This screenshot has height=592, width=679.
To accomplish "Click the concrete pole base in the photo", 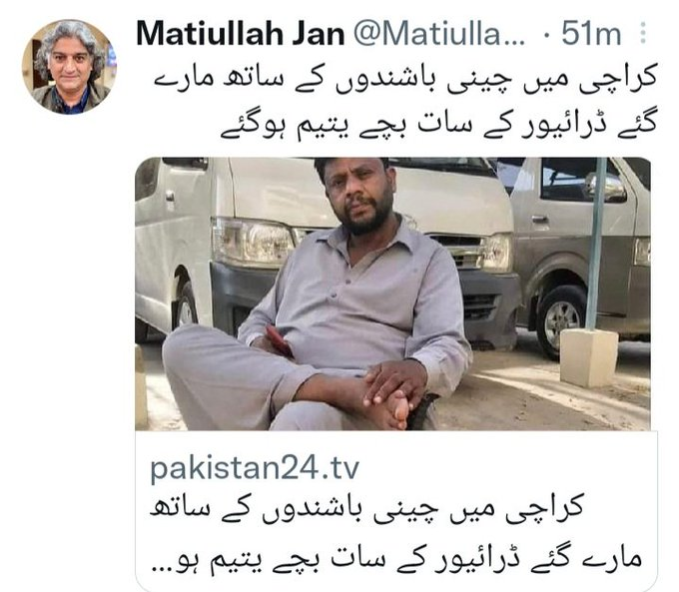I will [589, 357].
